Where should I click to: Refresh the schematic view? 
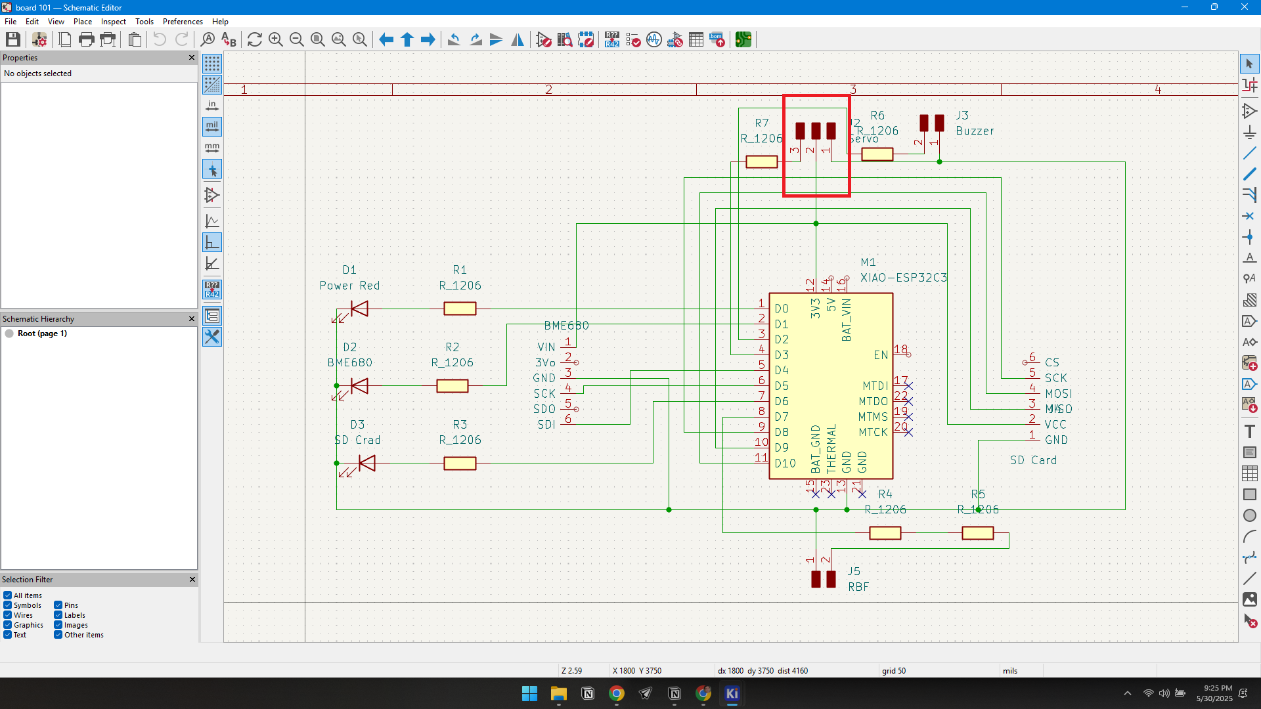click(x=255, y=40)
